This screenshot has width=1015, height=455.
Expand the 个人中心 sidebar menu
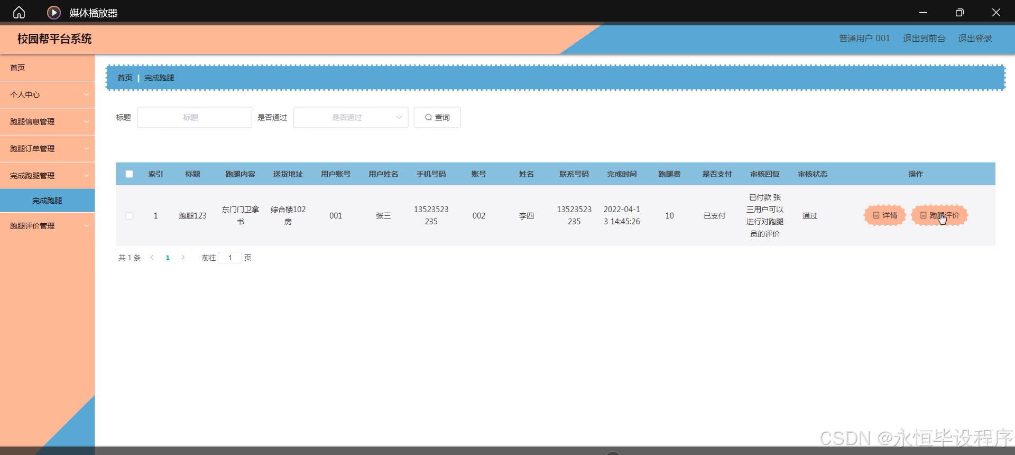[x=48, y=94]
